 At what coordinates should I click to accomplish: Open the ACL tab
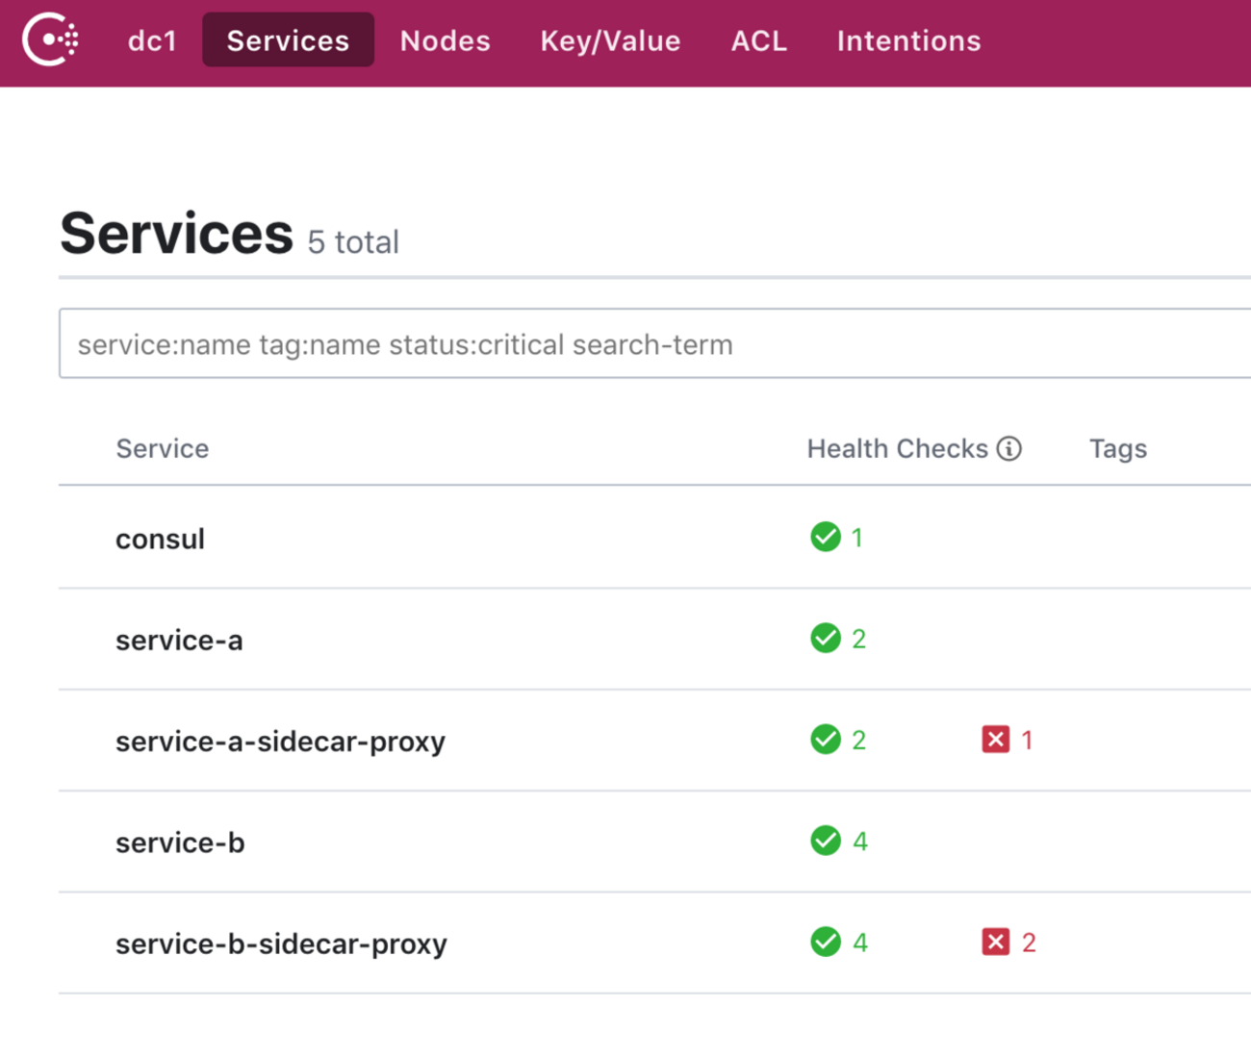759,40
